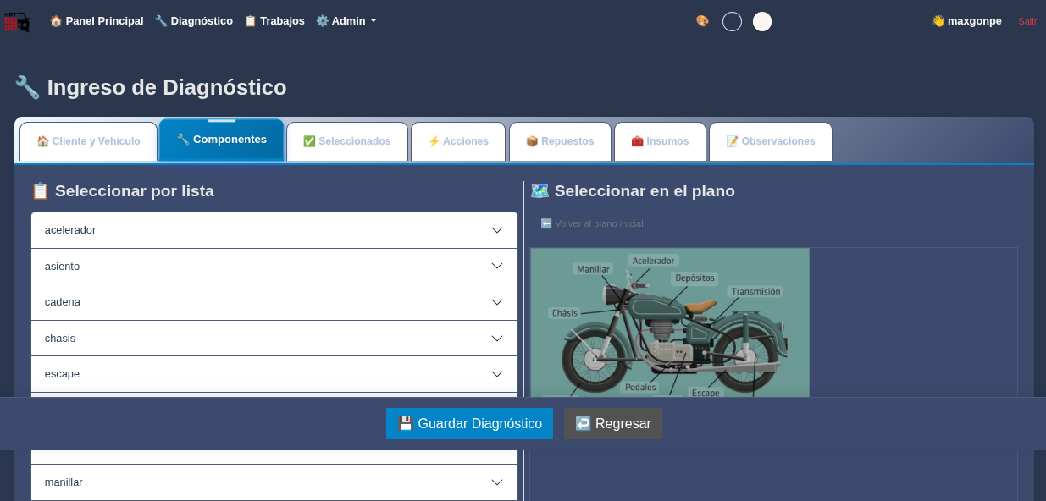Screen dimensions: 1046x501
Task: Click the Salir link to log out
Action: (x=1027, y=21)
